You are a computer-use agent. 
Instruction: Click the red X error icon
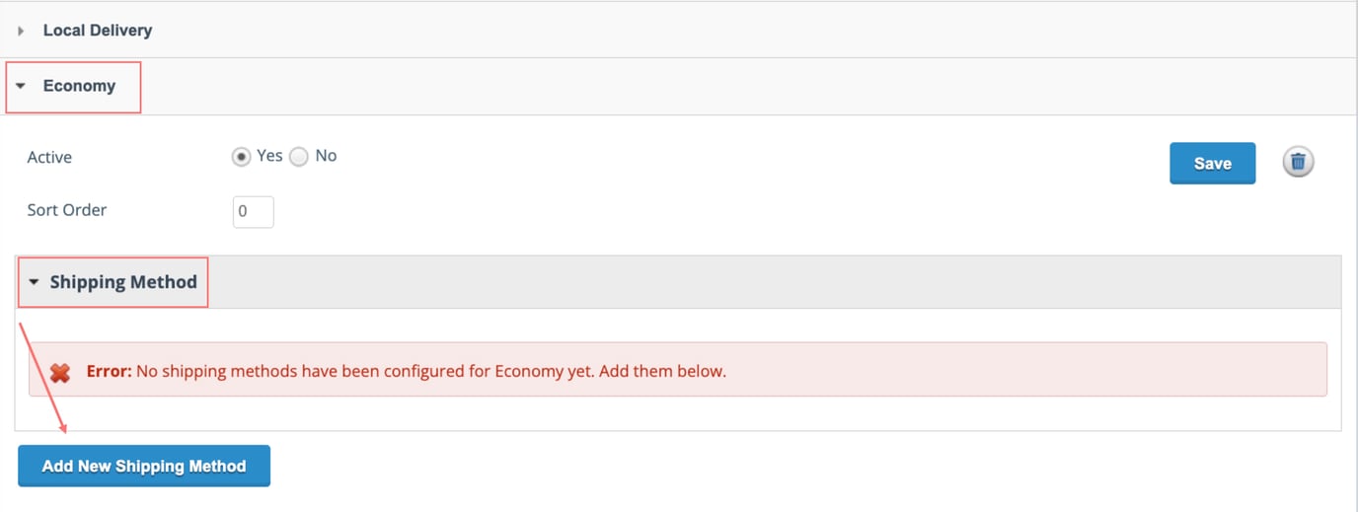click(60, 373)
